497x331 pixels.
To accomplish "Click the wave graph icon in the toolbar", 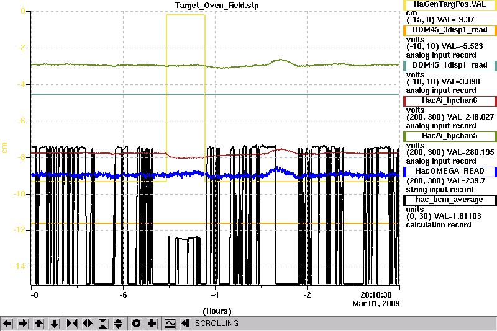I will (x=170, y=324).
